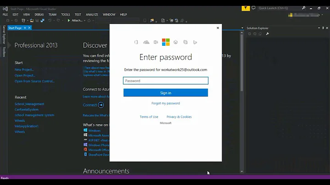This screenshot has width=330, height=185.
Task: Click the Navigate Forward toolbar icon
Action: 16,21
